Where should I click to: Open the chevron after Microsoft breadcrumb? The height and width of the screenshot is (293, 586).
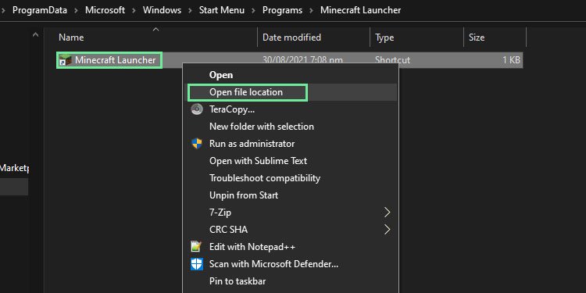pos(134,10)
